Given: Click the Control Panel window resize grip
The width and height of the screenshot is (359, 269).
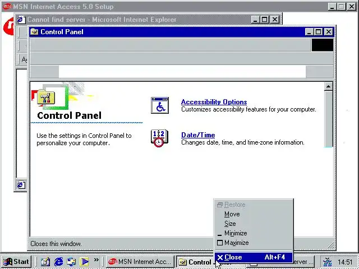Looking at the screenshot, I should (x=331, y=245).
